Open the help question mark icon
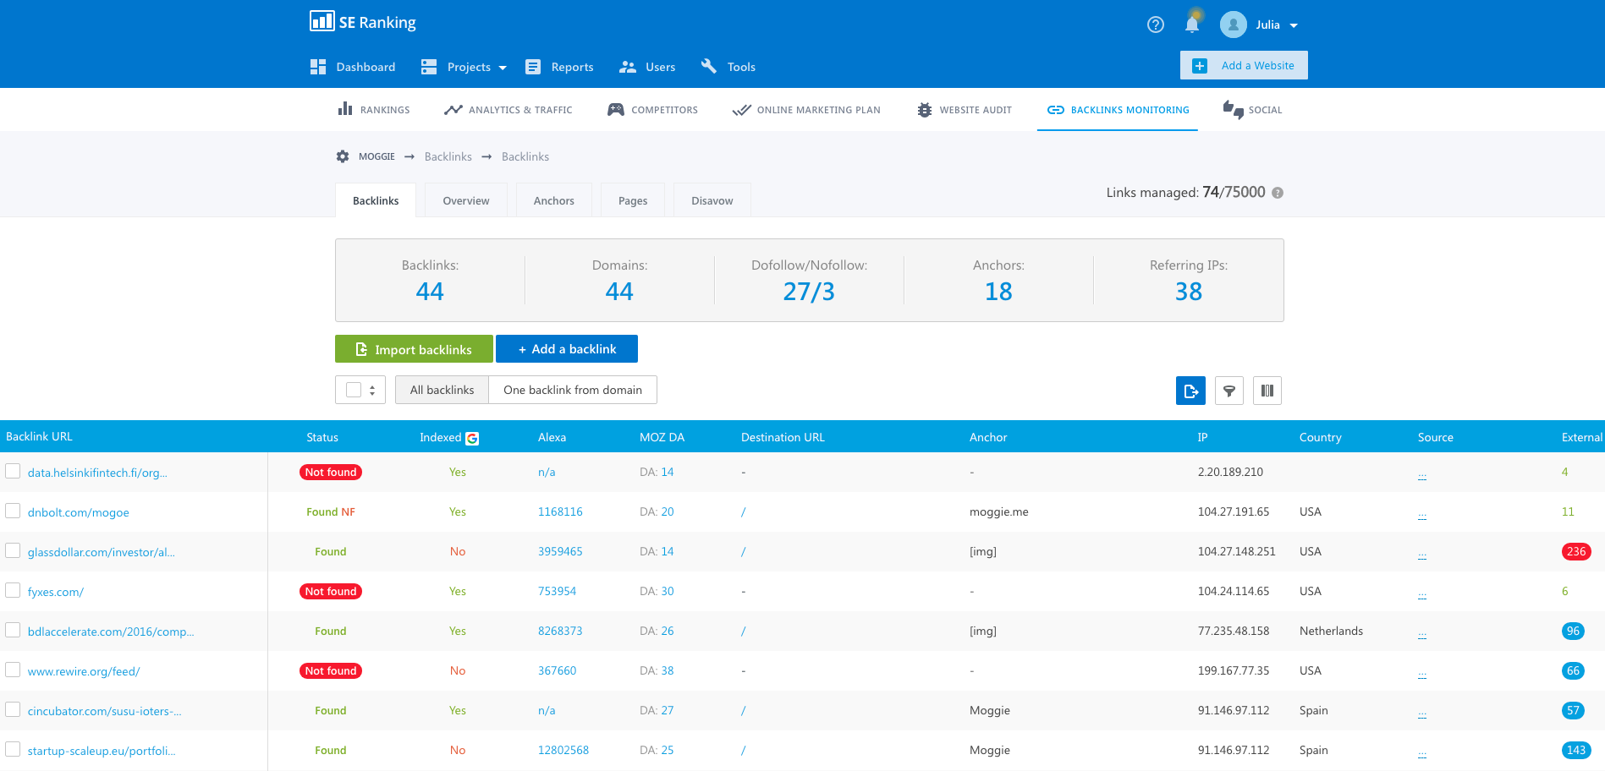1605x771 pixels. (1155, 25)
